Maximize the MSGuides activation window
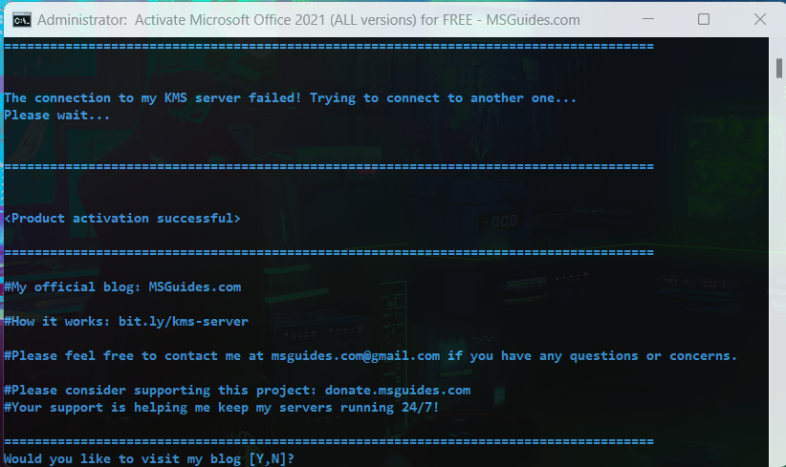This screenshot has height=467, width=786. pyautogui.click(x=704, y=19)
